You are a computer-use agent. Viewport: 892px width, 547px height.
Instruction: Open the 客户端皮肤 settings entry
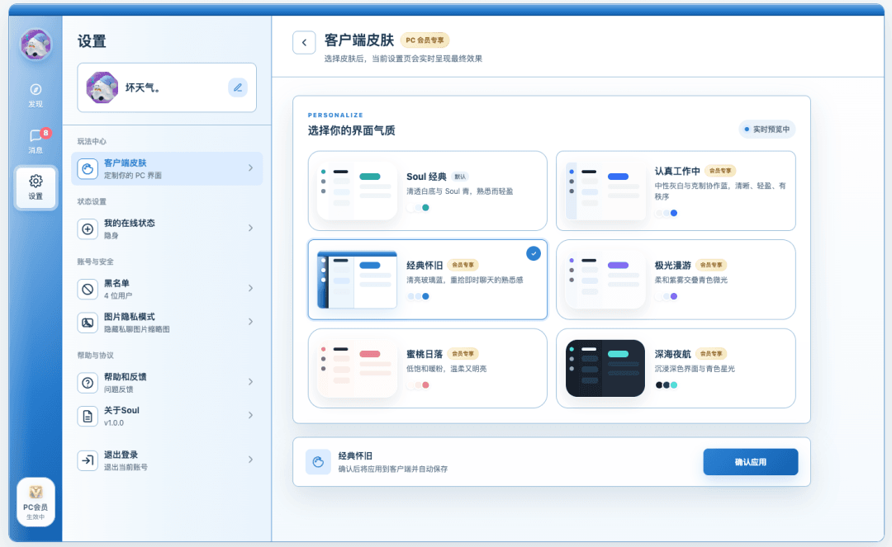coord(167,168)
